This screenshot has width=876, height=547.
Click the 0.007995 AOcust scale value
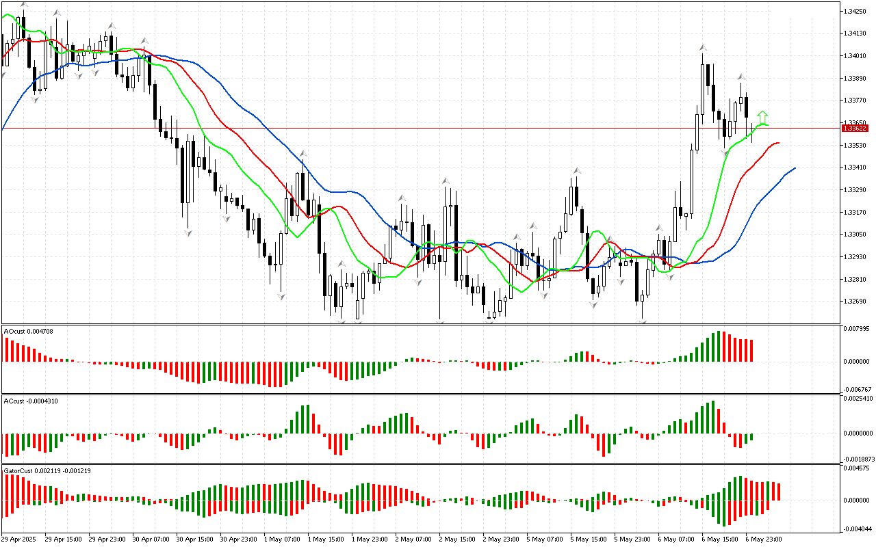click(x=858, y=329)
